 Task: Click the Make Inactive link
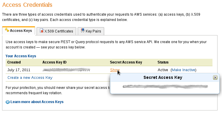tap(183, 70)
